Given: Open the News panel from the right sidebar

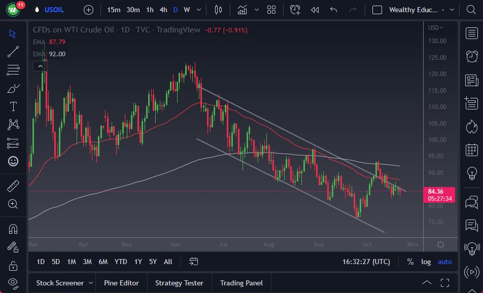Looking at the screenshot, I should [472, 80].
